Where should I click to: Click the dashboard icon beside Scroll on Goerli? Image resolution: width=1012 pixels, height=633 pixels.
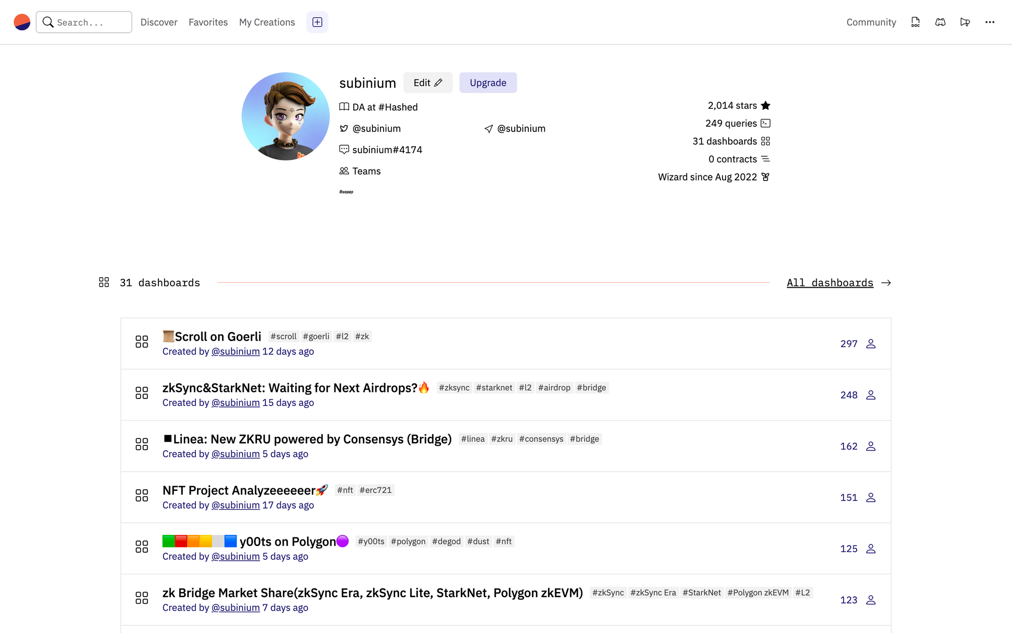(142, 342)
